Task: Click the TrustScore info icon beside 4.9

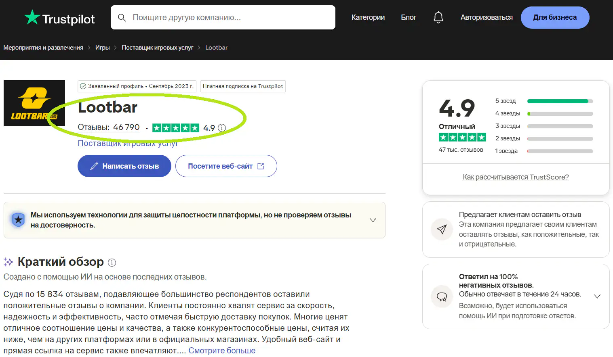Action: pyautogui.click(x=222, y=128)
